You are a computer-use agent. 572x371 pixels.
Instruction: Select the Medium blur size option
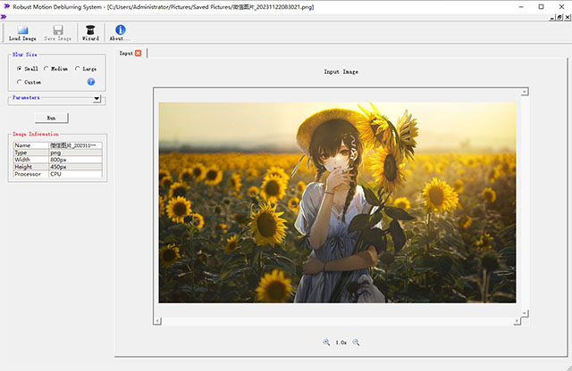point(46,69)
